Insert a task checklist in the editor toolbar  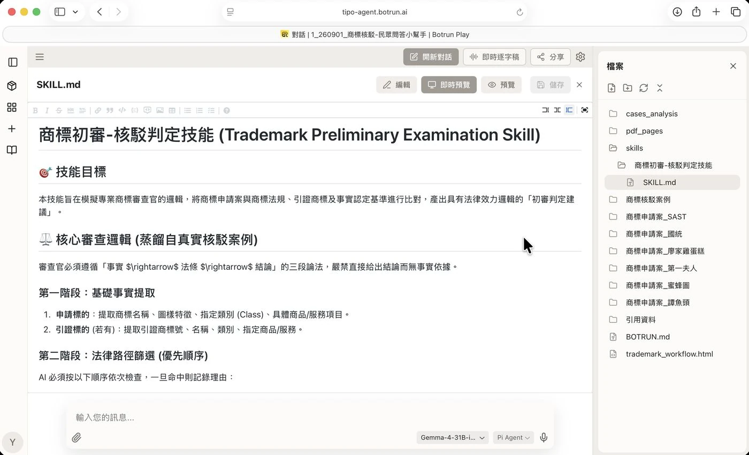point(211,110)
